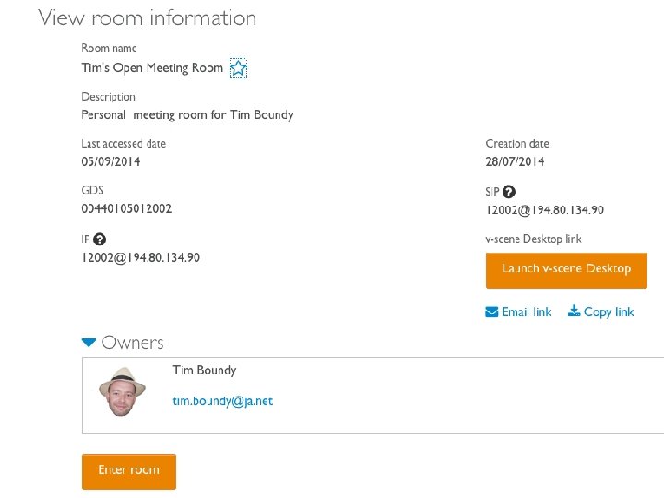The image size is (664, 498).
Task: Click Tim Boundy's avatar photo
Action: point(123,392)
